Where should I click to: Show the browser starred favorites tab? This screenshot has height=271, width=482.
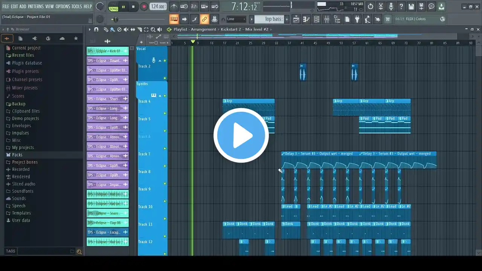tap(76, 38)
